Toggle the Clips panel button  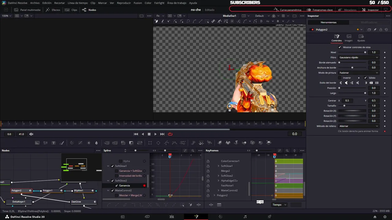tap(71, 10)
